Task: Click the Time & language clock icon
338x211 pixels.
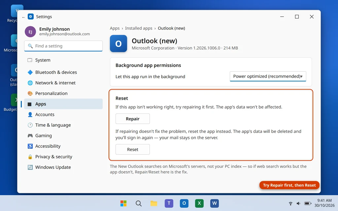Action: [30, 125]
